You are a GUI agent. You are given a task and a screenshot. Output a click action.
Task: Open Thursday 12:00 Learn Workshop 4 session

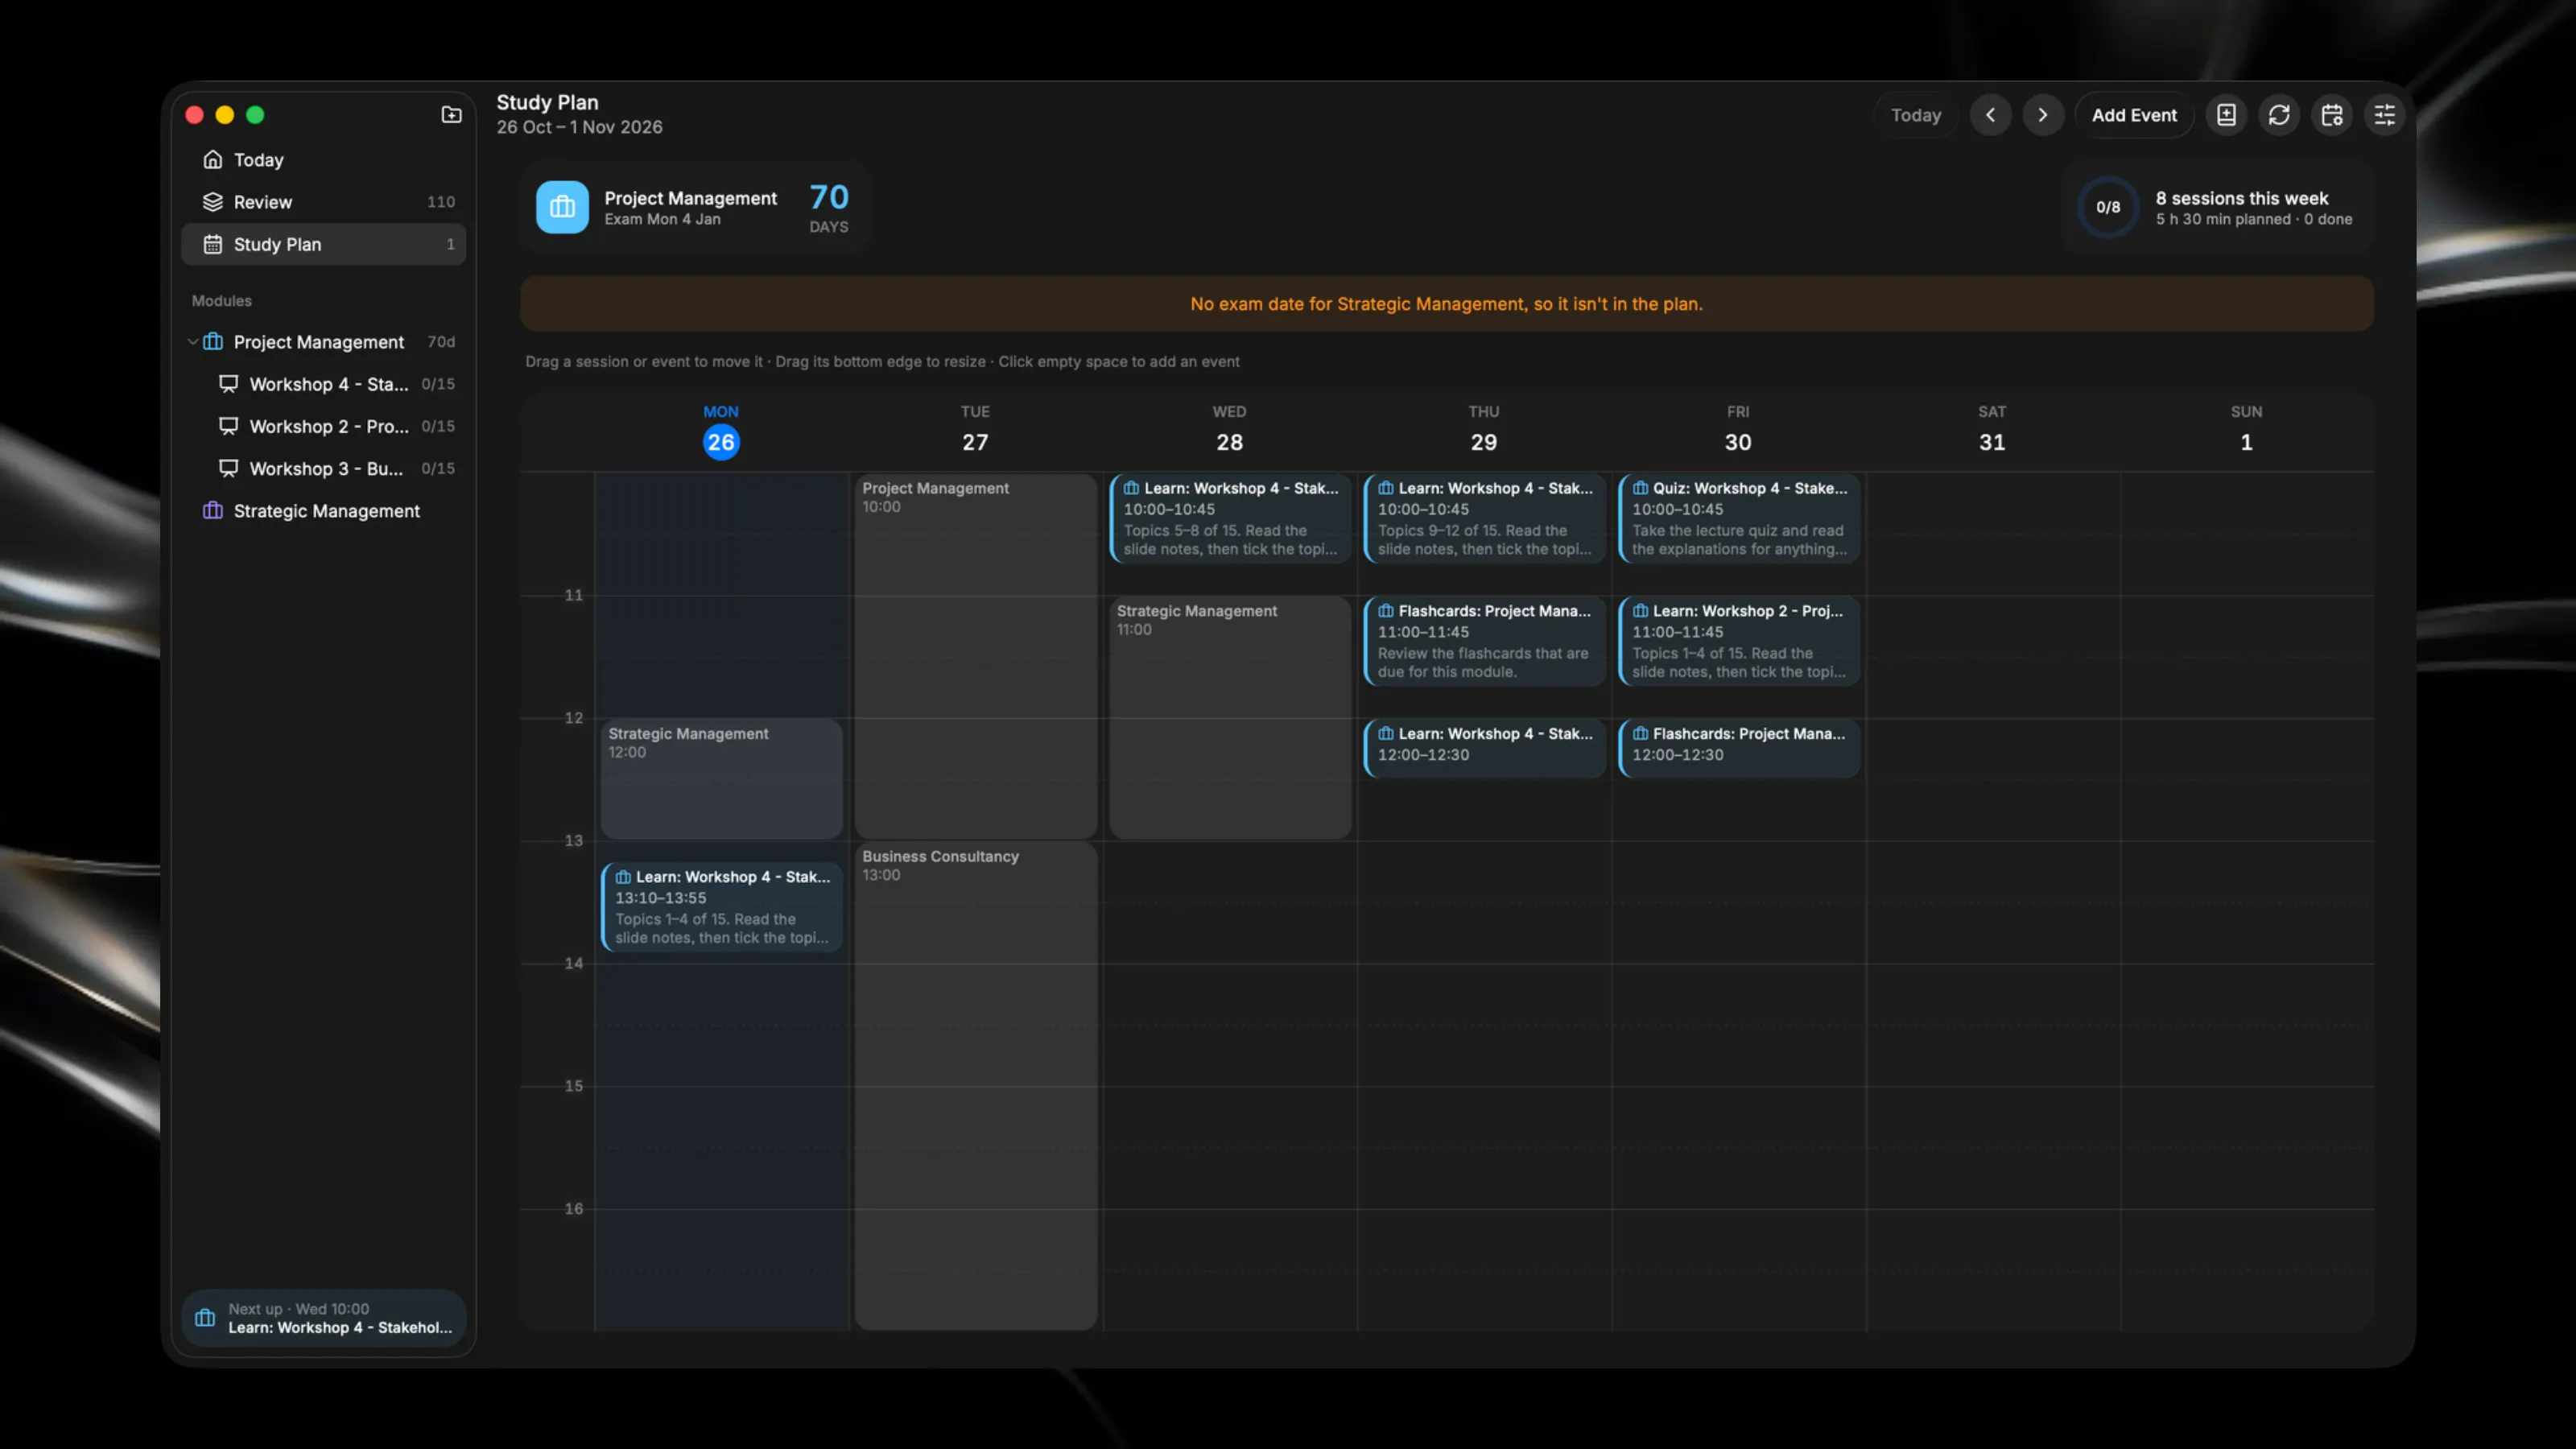point(1485,748)
